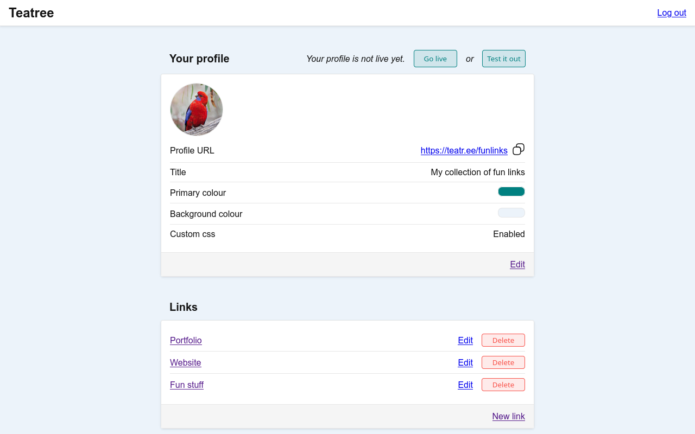The height and width of the screenshot is (434, 695).
Task: Open the https://teatr.ee/funlinks profile link
Action: (464, 150)
